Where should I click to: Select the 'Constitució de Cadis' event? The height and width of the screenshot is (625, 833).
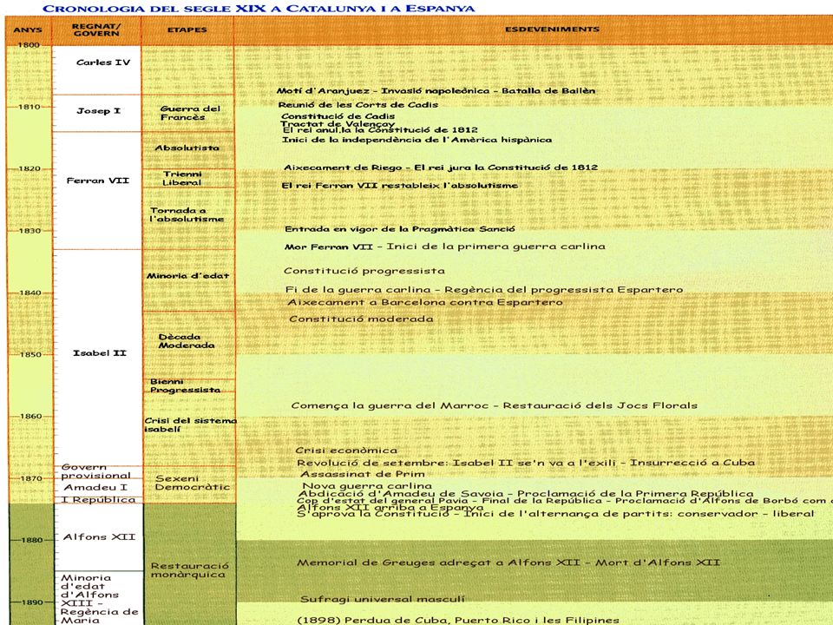click(338, 115)
